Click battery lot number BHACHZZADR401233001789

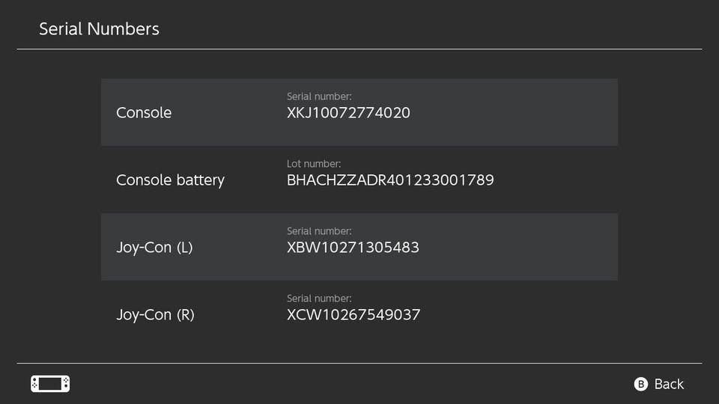coord(390,180)
